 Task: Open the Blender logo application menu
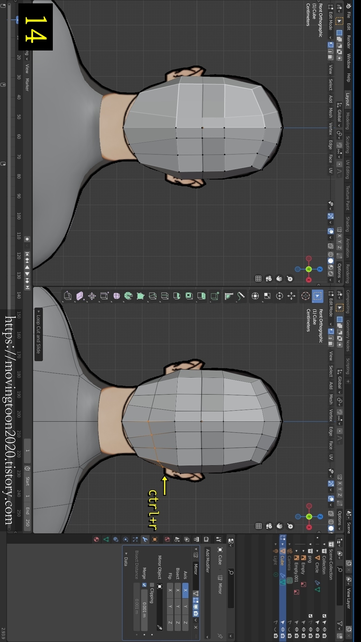coord(349,6)
